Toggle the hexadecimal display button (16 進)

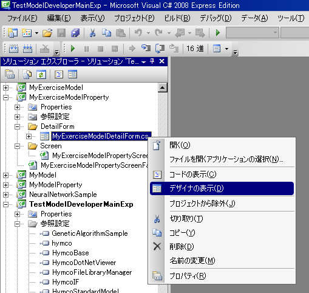tap(195, 49)
